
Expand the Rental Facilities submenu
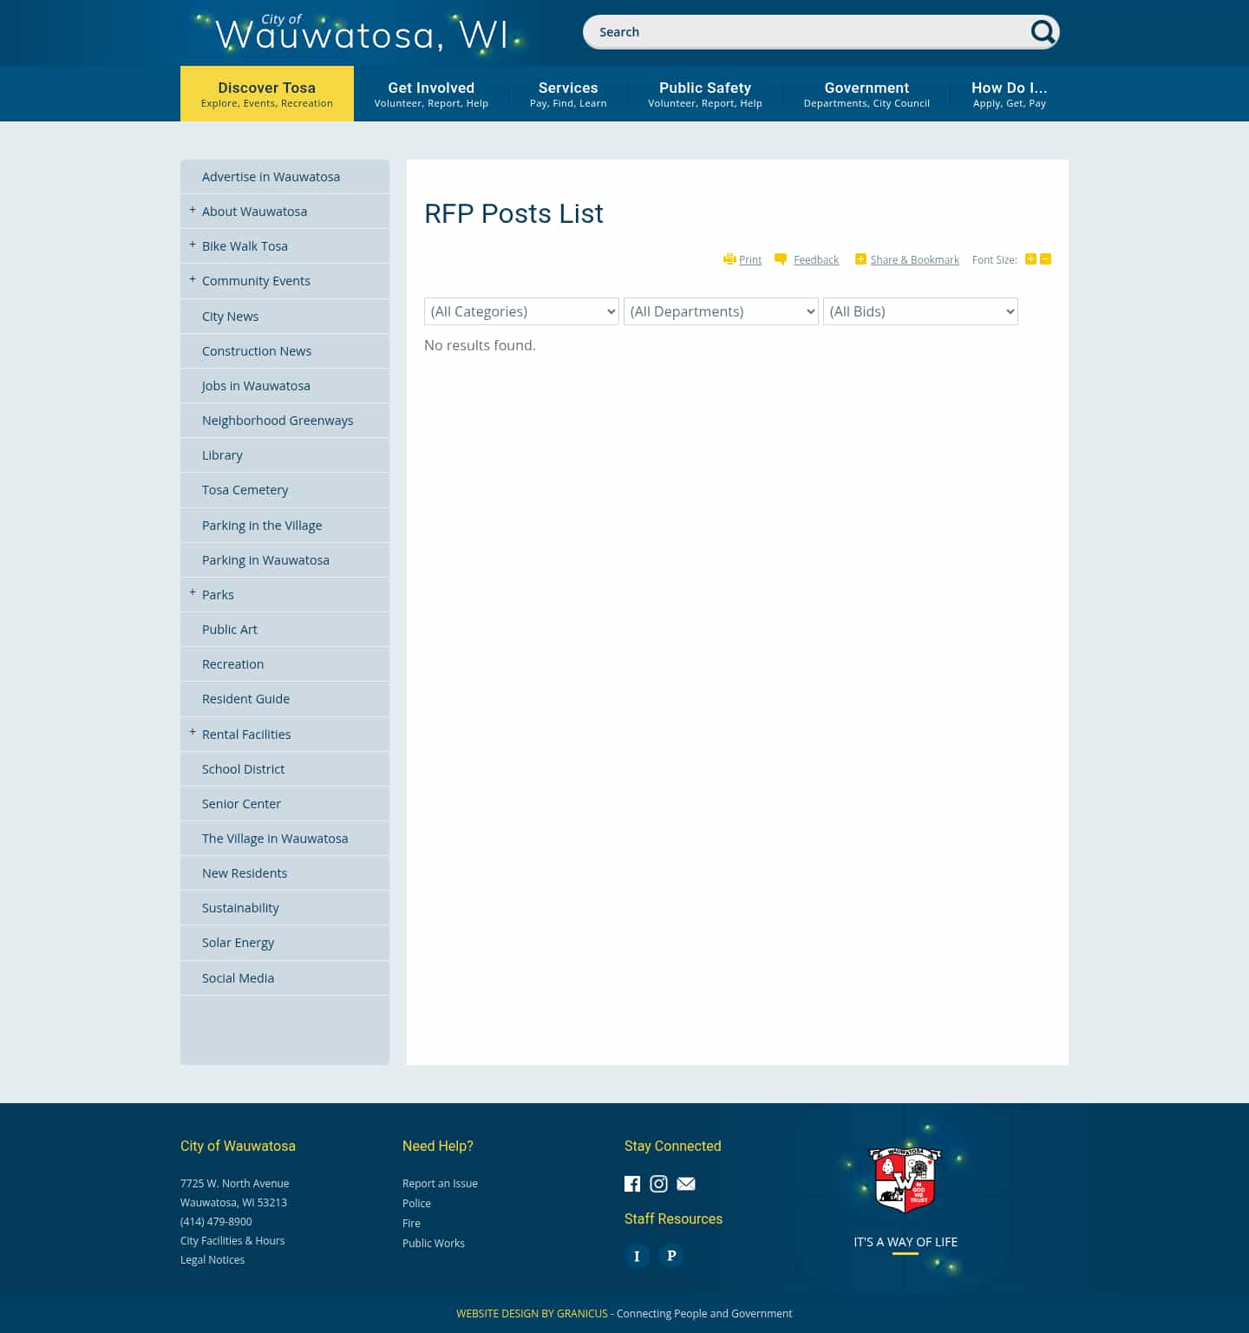click(x=193, y=732)
